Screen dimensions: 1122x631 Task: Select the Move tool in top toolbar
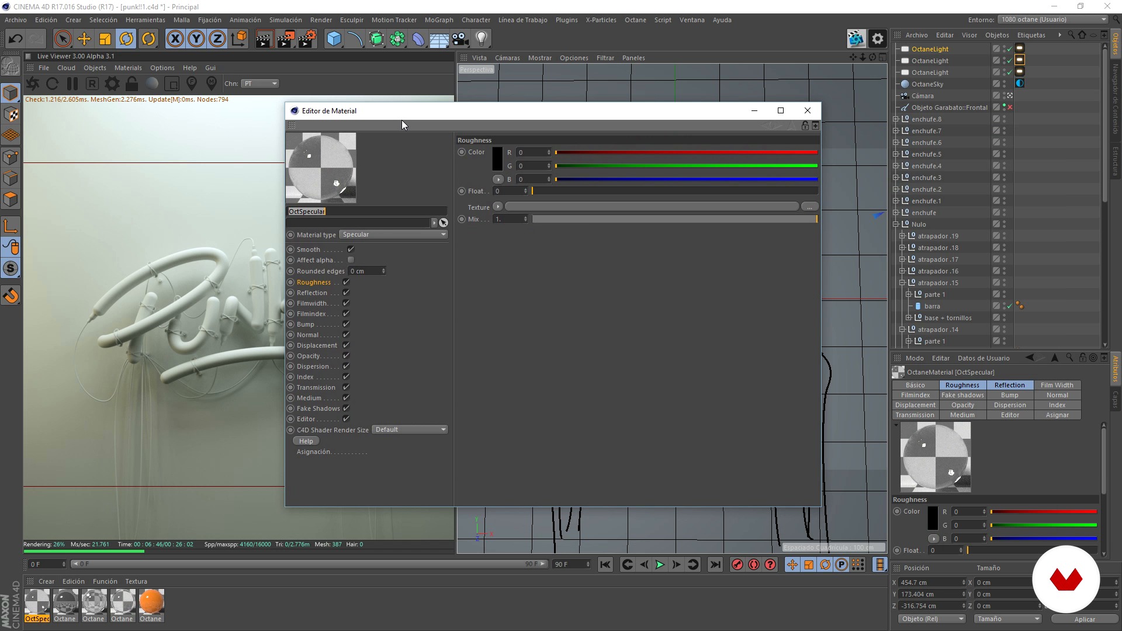click(84, 39)
